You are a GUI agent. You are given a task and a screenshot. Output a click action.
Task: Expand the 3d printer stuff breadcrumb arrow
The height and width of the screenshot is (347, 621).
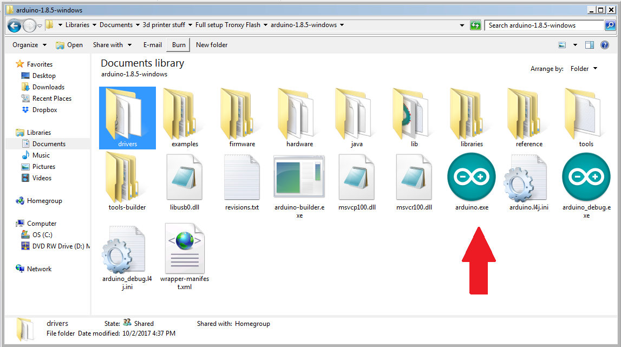click(x=190, y=25)
